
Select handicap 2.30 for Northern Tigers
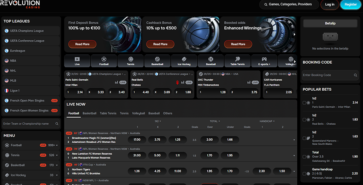tap(262, 171)
